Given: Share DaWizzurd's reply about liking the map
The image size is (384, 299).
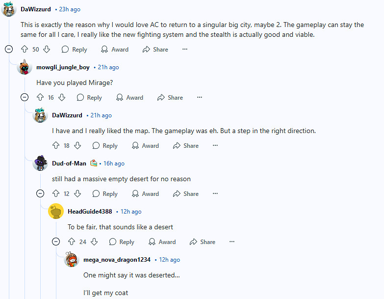Looking at the screenshot, I should pyautogui.click(x=185, y=145).
